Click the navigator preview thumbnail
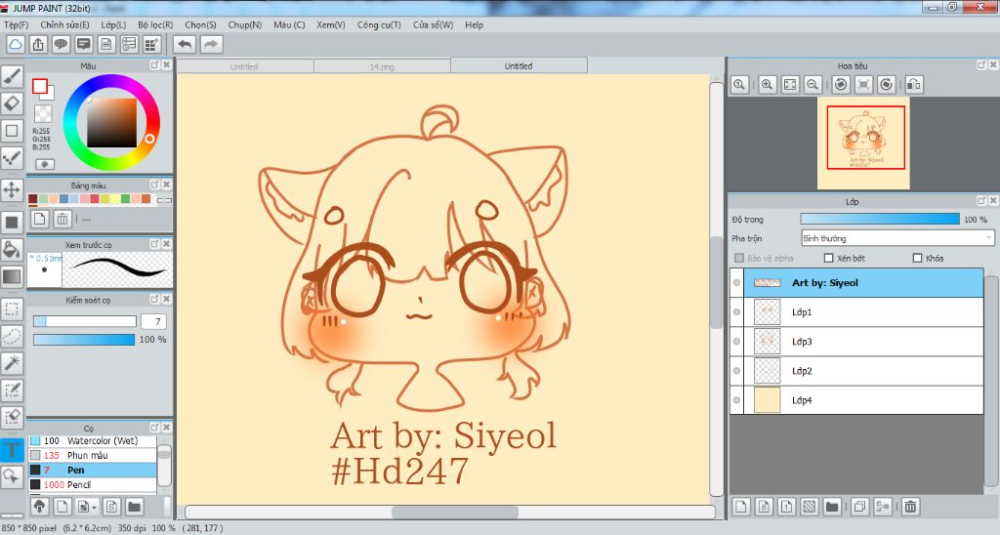1000x535 pixels. 863,144
